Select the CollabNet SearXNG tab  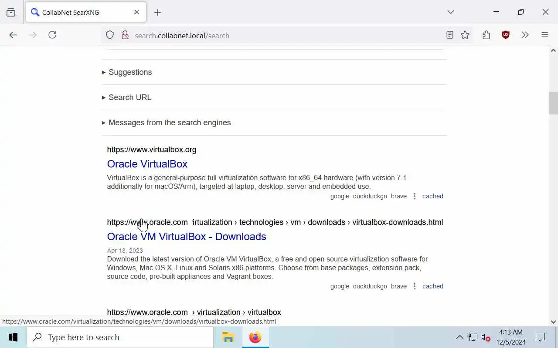pos(86,12)
